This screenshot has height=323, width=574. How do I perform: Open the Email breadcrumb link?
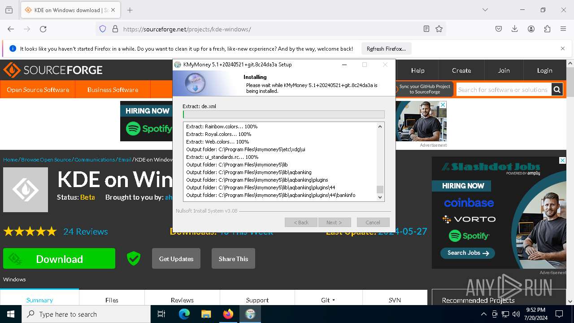(x=125, y=160)
